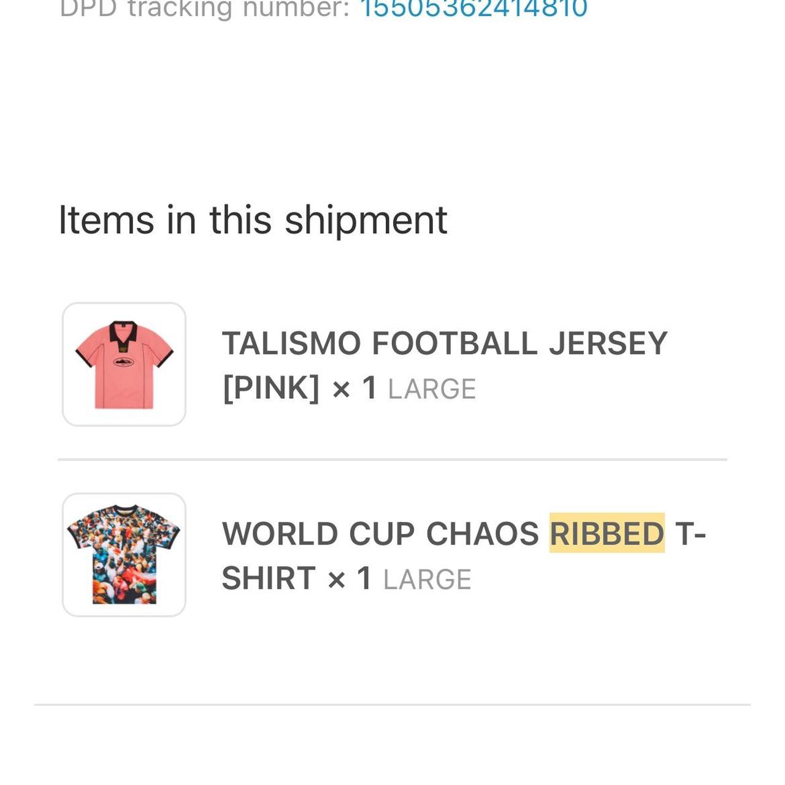The image size is (785, 785).
Task: Select the '[PINK]' colour label
Action: click(271, 388)
